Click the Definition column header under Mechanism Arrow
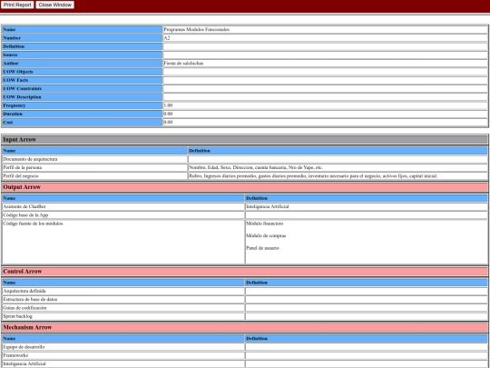Screen dimensions: 490x368 click(x=367, y=339)
